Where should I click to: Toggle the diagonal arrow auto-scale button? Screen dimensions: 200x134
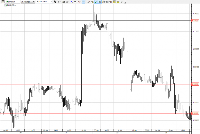coord(96,2)
